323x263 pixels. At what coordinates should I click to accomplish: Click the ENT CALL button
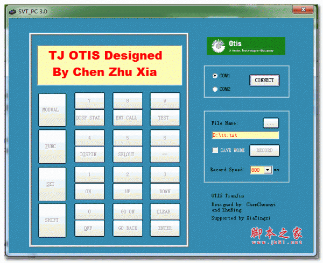coord(128,118)
